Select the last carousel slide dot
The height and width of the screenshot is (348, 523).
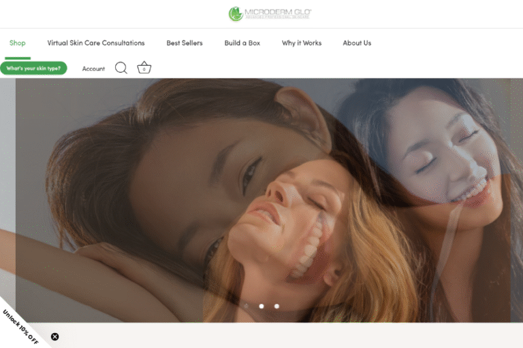point(276,307)
